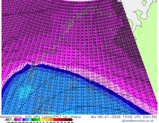This screenshot has height=123, width=159.
Task: Click the gray left arrow of legend
Action: click(6, 120)
